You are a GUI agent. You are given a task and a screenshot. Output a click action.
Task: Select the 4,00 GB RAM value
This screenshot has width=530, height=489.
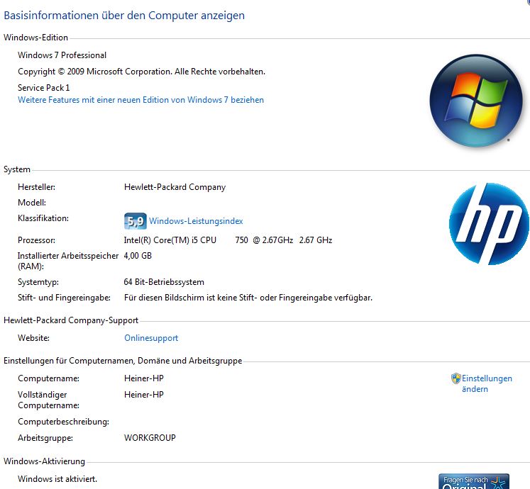[138, 256]
